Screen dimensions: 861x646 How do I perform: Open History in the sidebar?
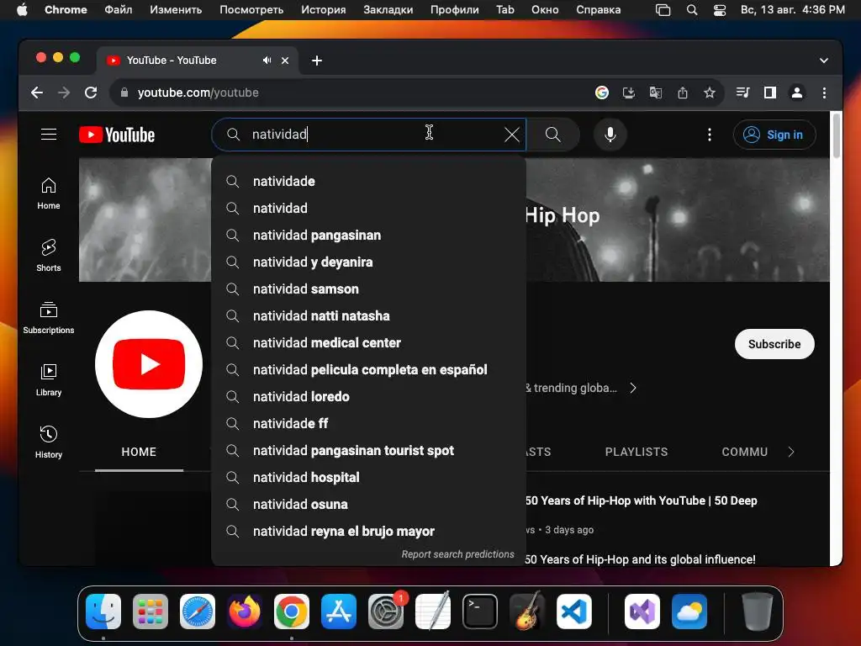tap(49, 442)
